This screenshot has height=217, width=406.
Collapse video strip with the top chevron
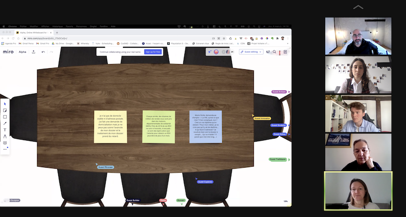[x=359, y=7]
